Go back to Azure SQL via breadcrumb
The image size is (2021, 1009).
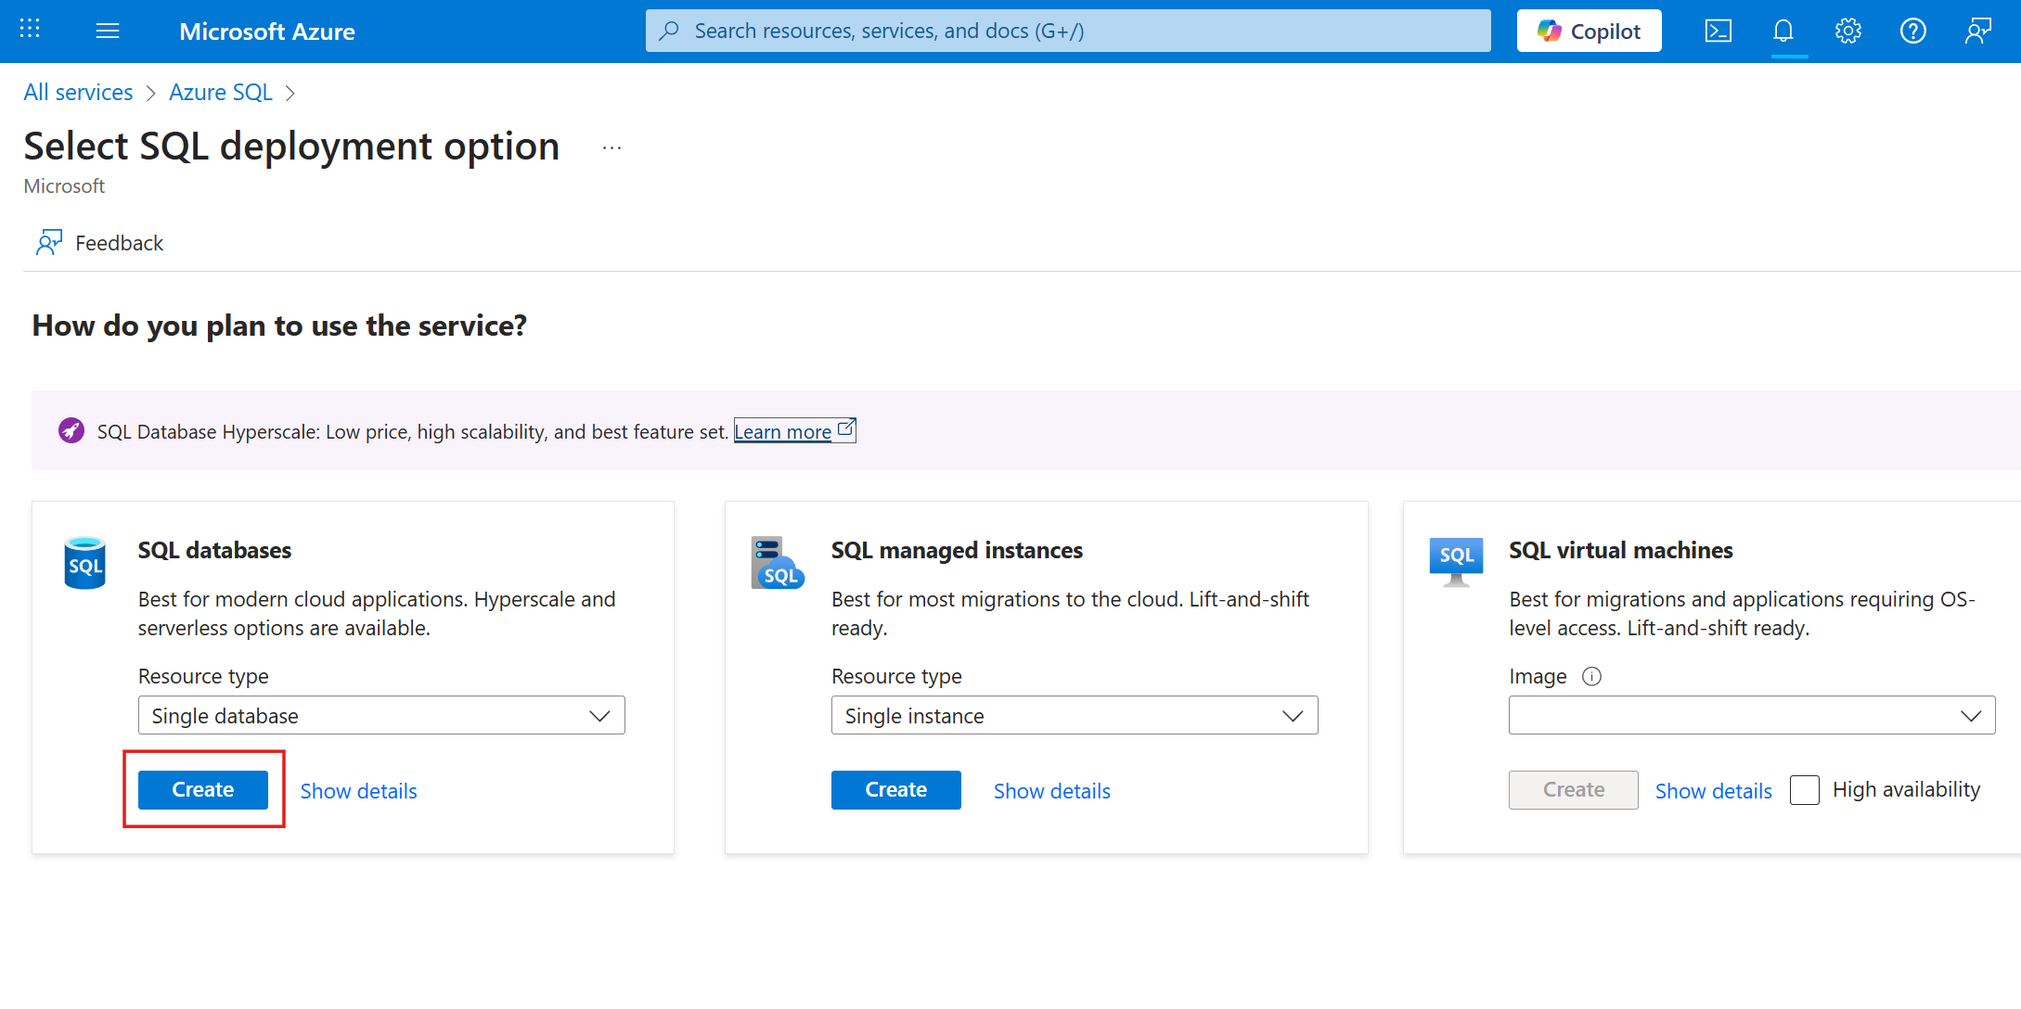[221, 92]
